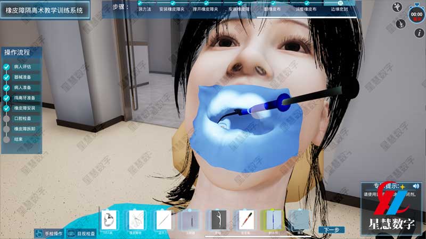Toggle 目视检查 visual inspection mode

81,233
